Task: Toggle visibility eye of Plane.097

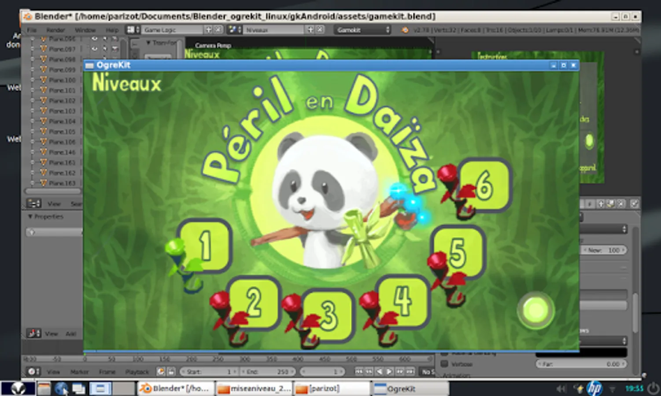Action: (x=94, y=49)
